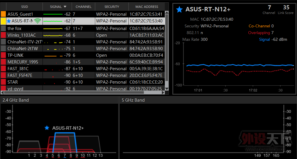Screen dimensions: 297x159
Task: Select the ASUS_Guest1 network row
Action: [83, 14]
